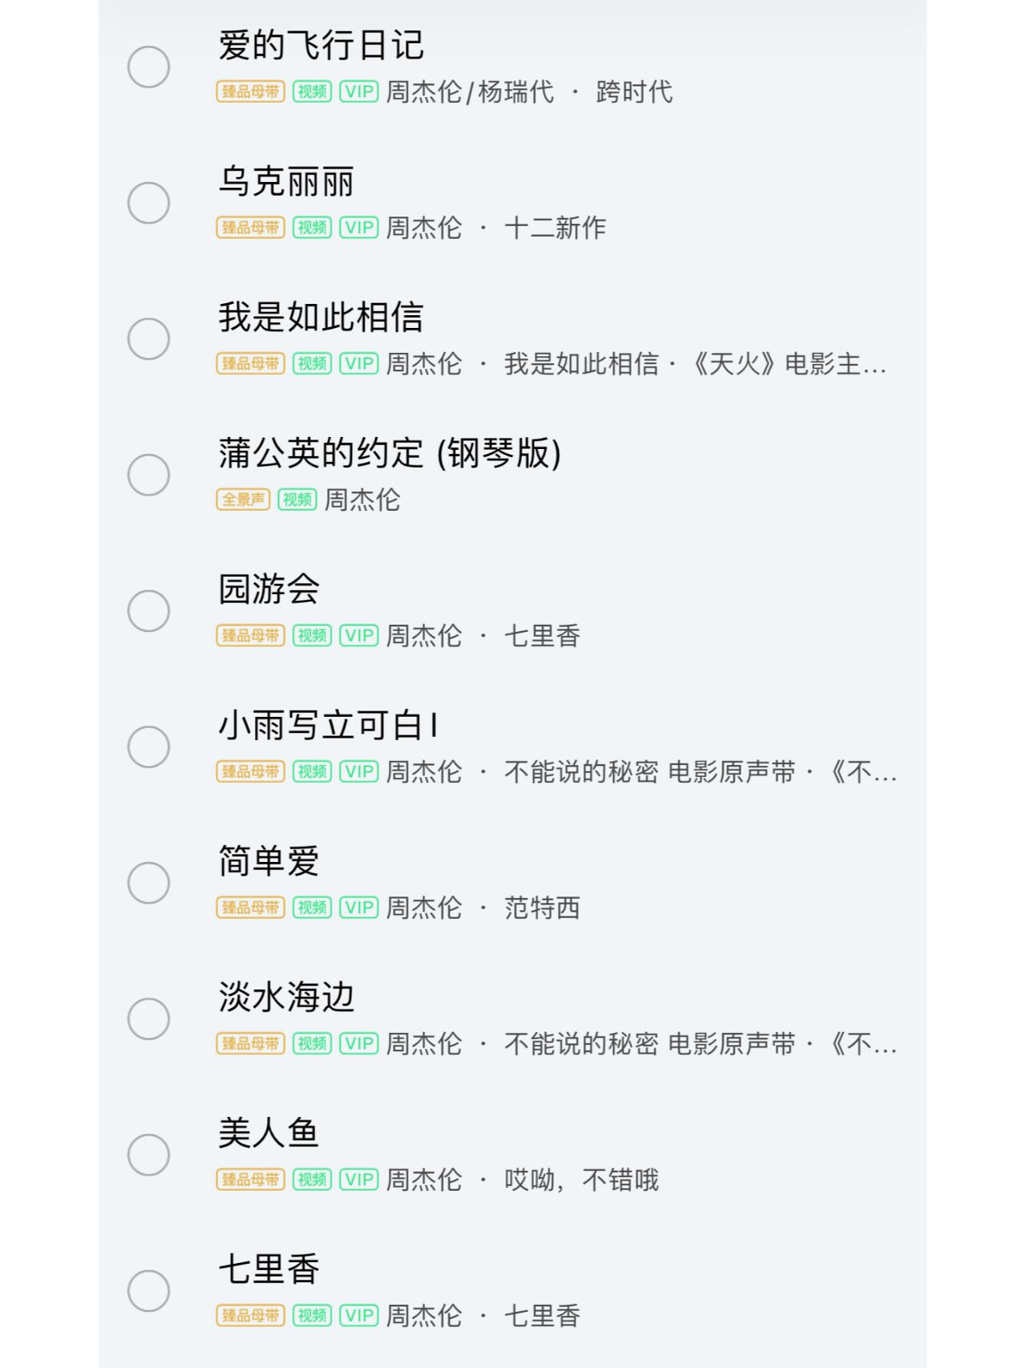Click the 视频 badge under 爱的飞行日记
Screen dimensions: 1026x1368
312,91
